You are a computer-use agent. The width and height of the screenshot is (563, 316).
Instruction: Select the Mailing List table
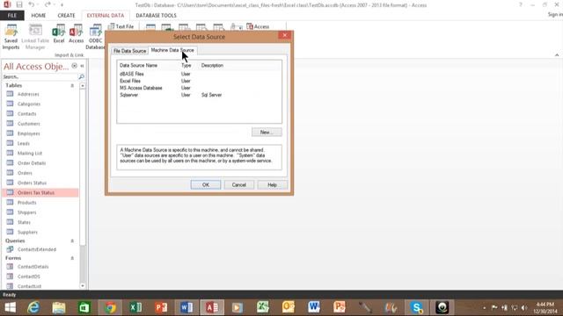30,153
